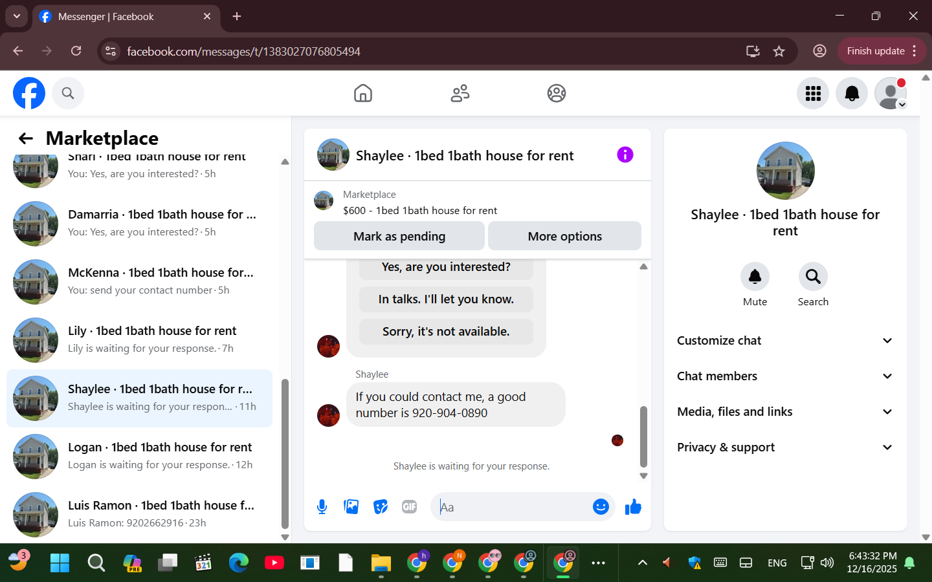932x582 pixels.
Task: Open the Chrome tab search dropdown
Action: [x=17, y=16]
